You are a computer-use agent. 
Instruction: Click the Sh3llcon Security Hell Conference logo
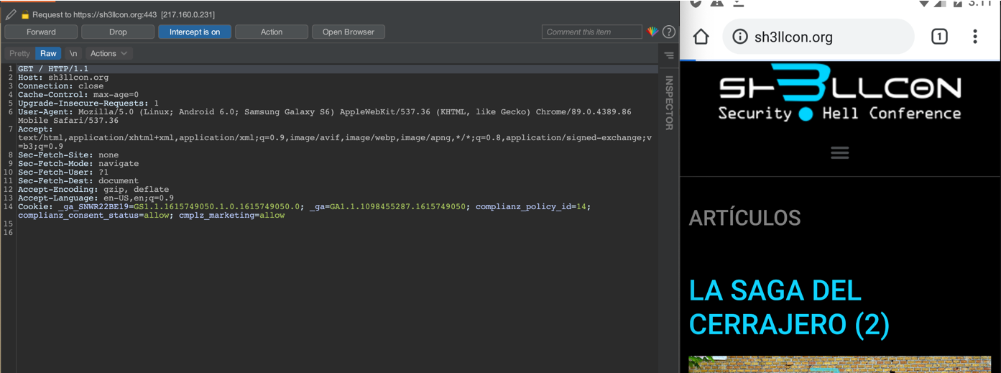[839, 93]
